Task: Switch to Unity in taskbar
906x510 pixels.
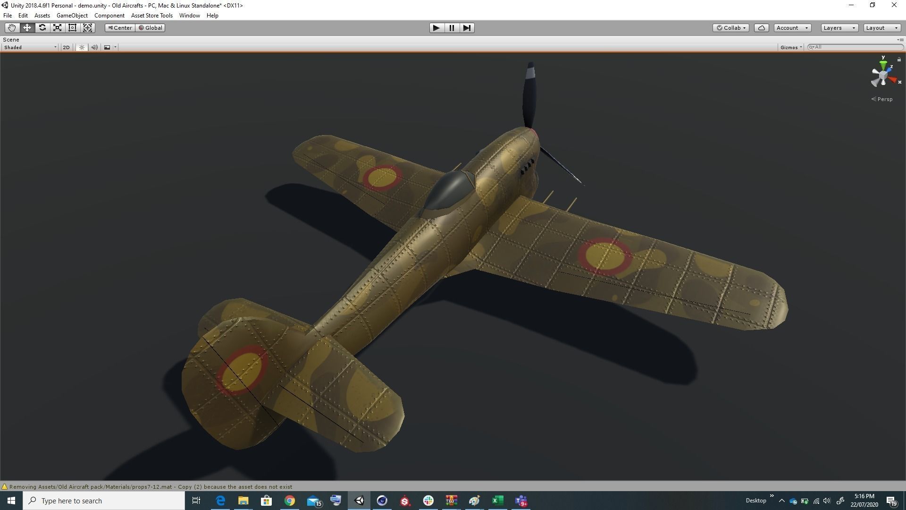Action: tap(359, 501)
